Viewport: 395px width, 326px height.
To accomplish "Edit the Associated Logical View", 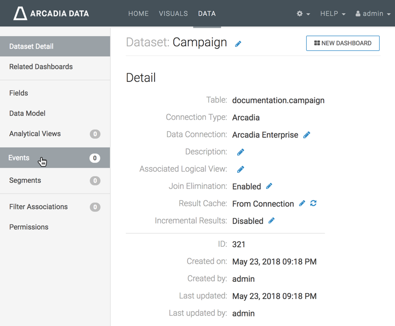I will point(240,170).
